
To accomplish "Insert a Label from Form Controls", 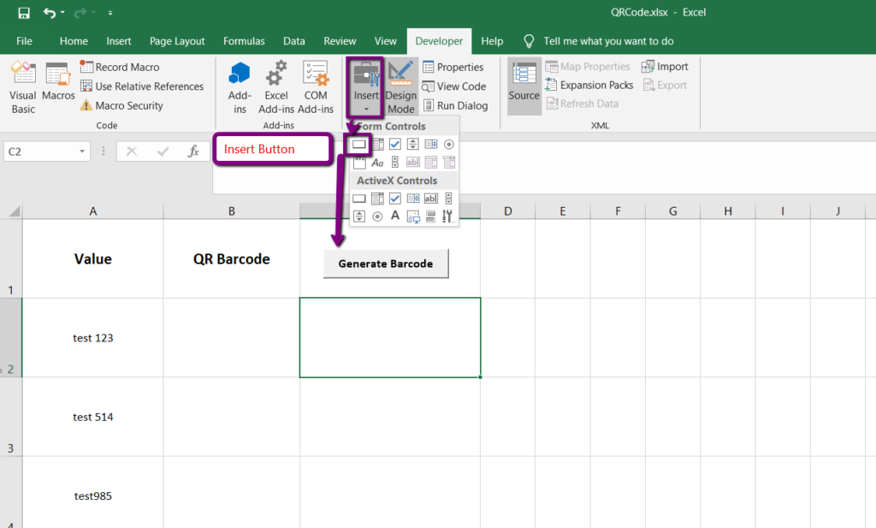I will (x=378, y=162).
